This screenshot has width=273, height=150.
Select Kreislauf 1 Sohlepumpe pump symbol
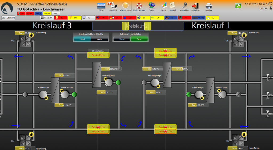click(x=222, y=95)
